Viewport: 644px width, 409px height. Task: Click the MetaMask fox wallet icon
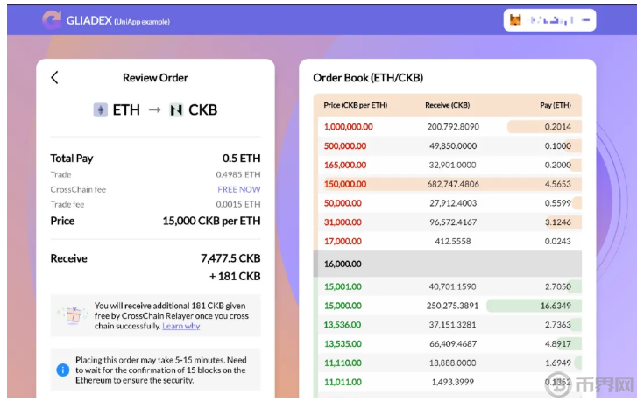(x=516, y=20)
